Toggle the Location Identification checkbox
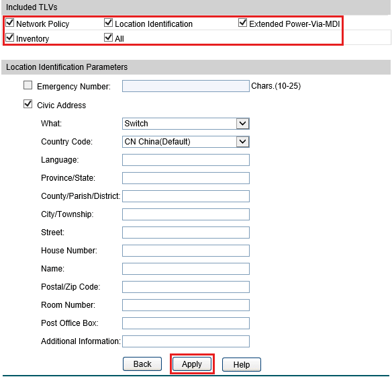The height and width of the screenshot is (377, 392). click(x=108, y=23)
